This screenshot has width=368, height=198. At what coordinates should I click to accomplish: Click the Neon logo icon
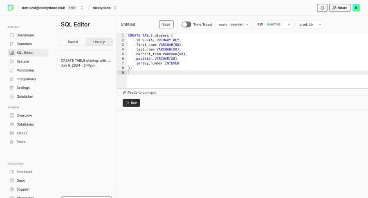click(11, 8)
